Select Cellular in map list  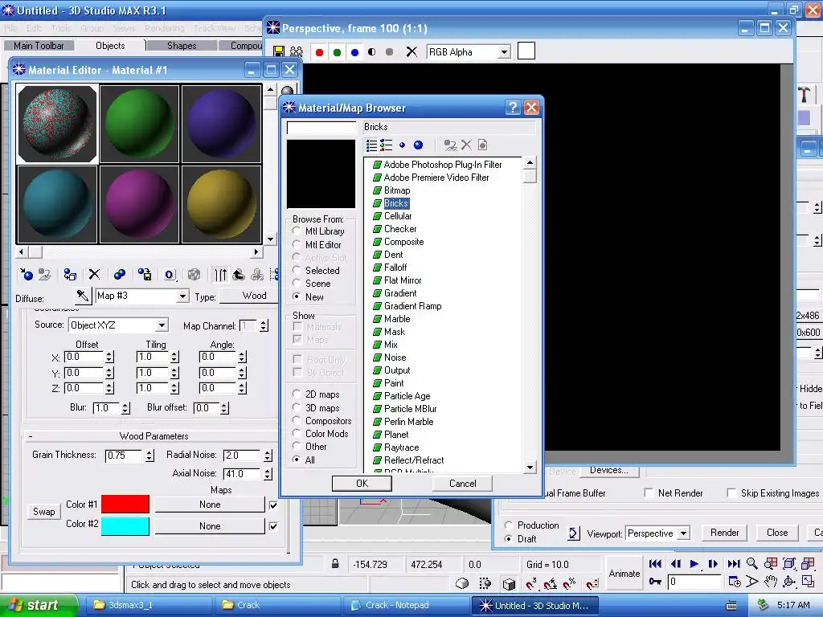[397, 216]
